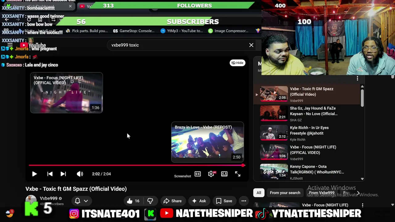Switch to theater mode icon
Image resolution: width=395 pixels, height=222 pixels.
click(x=224, y=174)
